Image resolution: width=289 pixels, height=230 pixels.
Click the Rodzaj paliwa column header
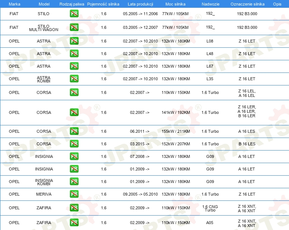(72, 4)
